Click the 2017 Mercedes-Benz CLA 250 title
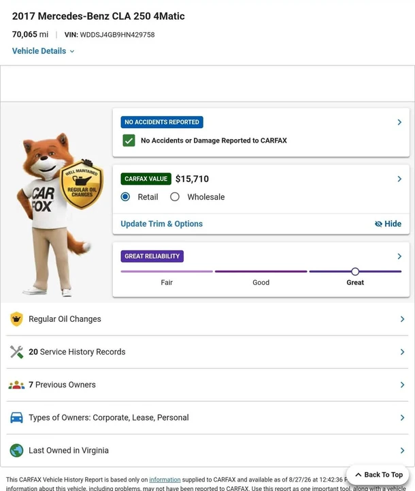This screenshot has width=415, height=491. [x=98, y=16]
